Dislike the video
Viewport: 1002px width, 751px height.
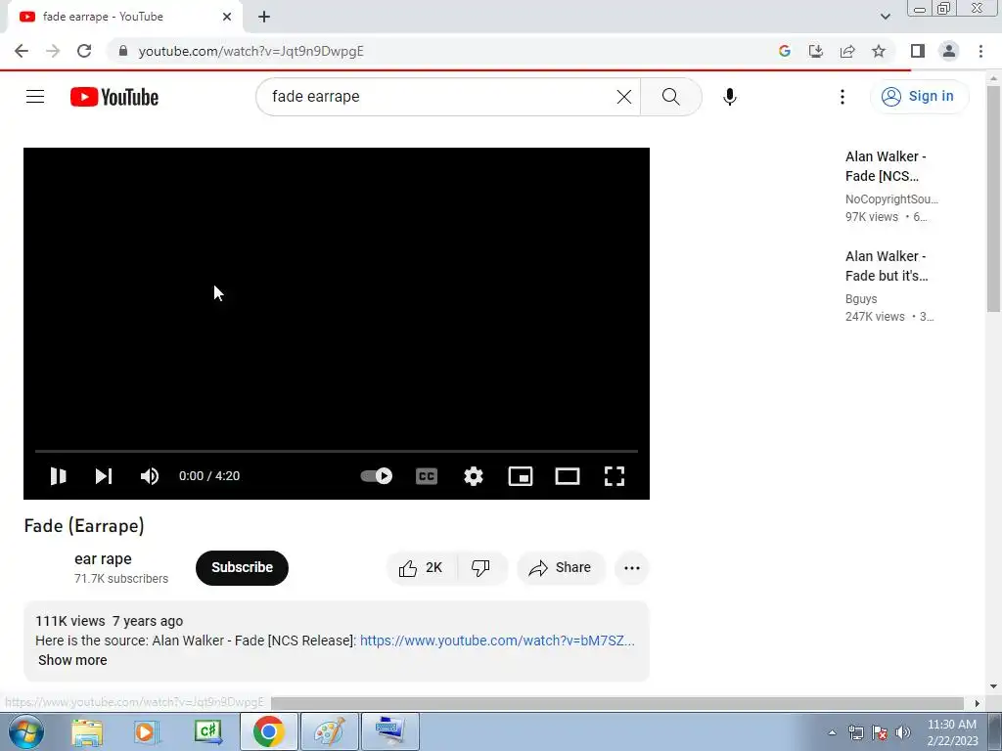pos(481,568)
